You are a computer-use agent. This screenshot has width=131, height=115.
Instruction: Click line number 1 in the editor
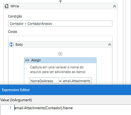pos(10,108)
